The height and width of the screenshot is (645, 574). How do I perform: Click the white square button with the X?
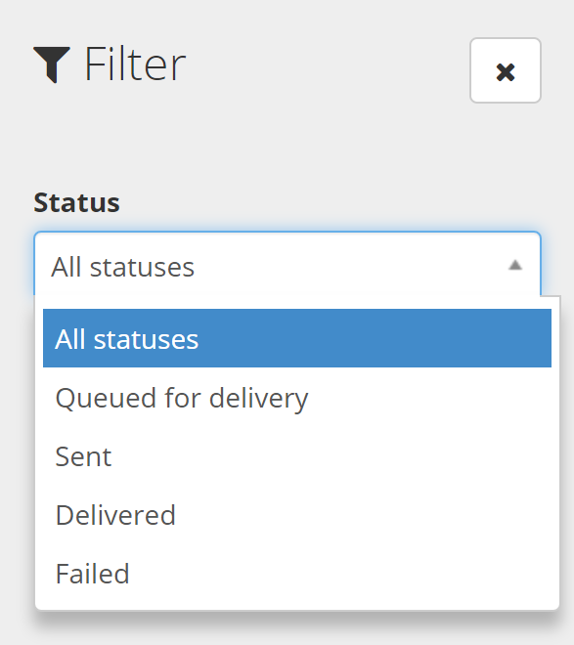[x=506, y=70]
